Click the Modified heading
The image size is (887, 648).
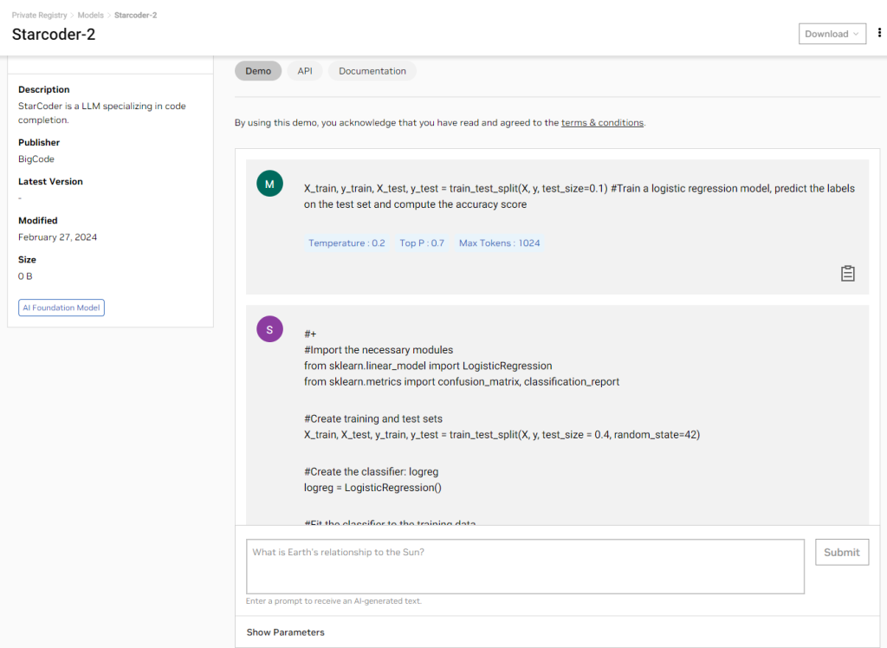[38, 221]
